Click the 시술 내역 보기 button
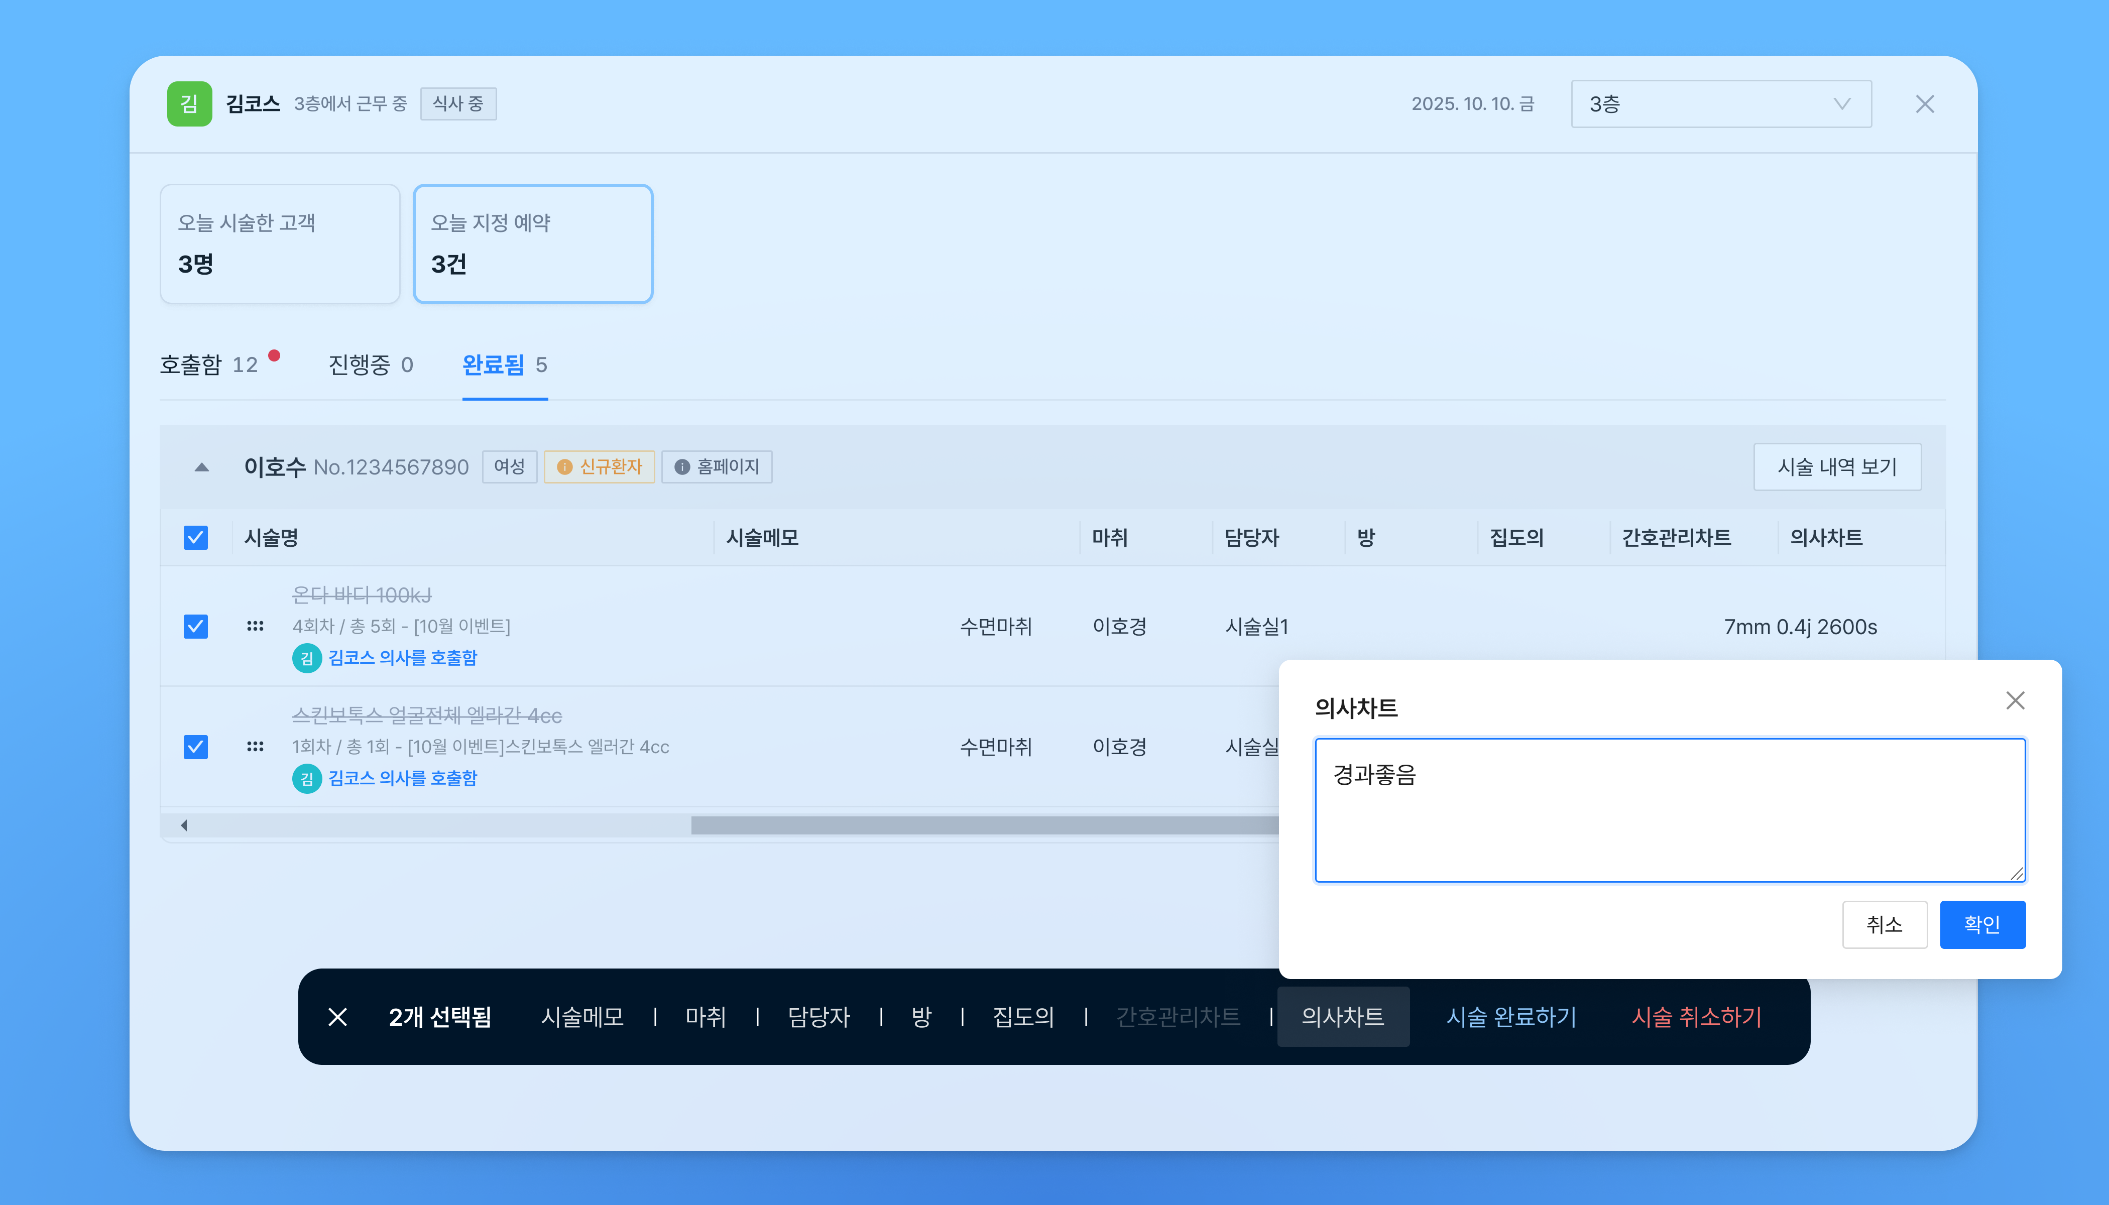The width and height of the screenshot is (2109, 1205). (x=1837, y=467)
